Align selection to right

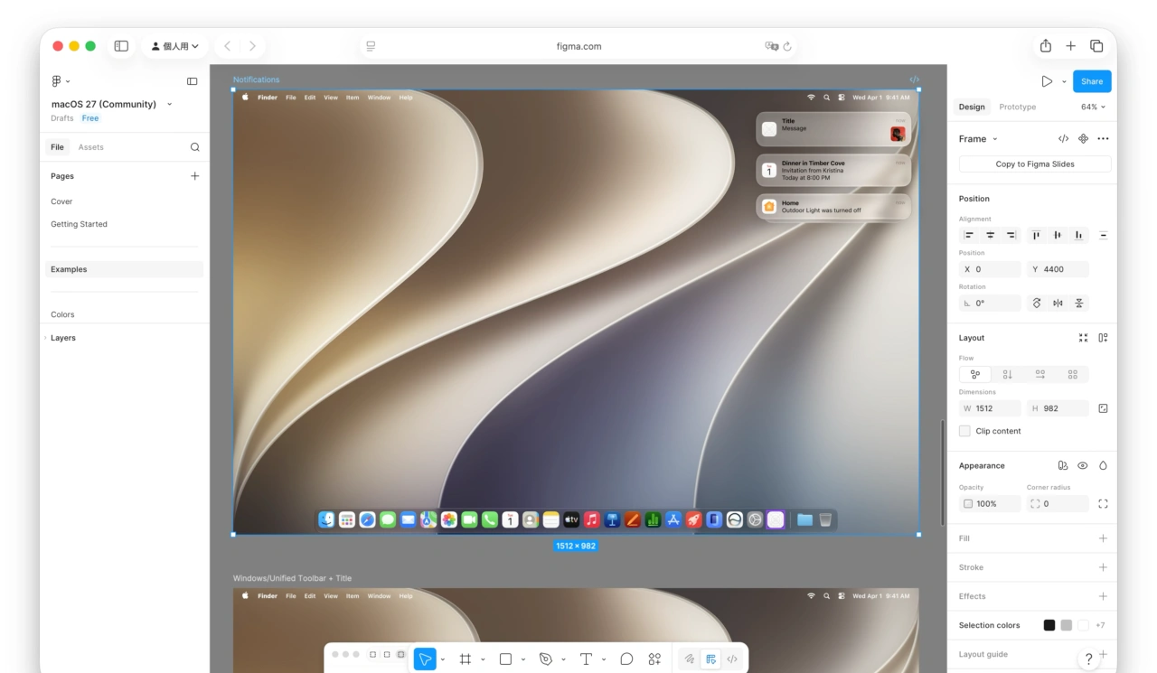tap(1011, 235)
